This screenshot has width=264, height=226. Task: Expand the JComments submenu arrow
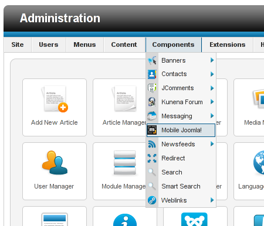coord(212,88)
